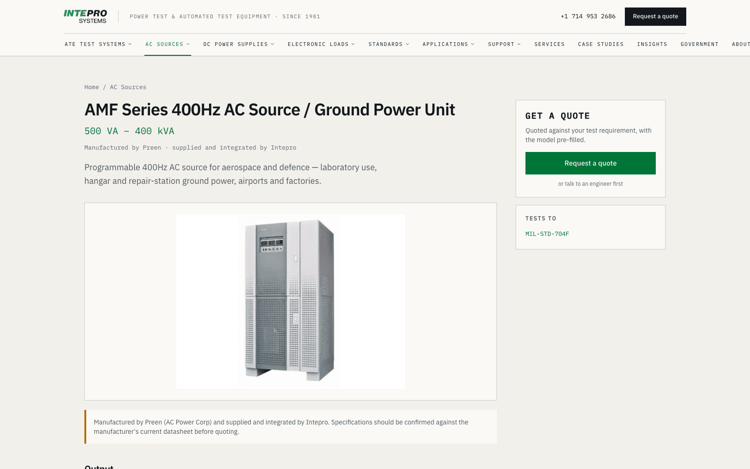
Task: Click the page title 'AMF Series 400Hz AC Source'
Action: pyautogui.click(x=270, y=110)
